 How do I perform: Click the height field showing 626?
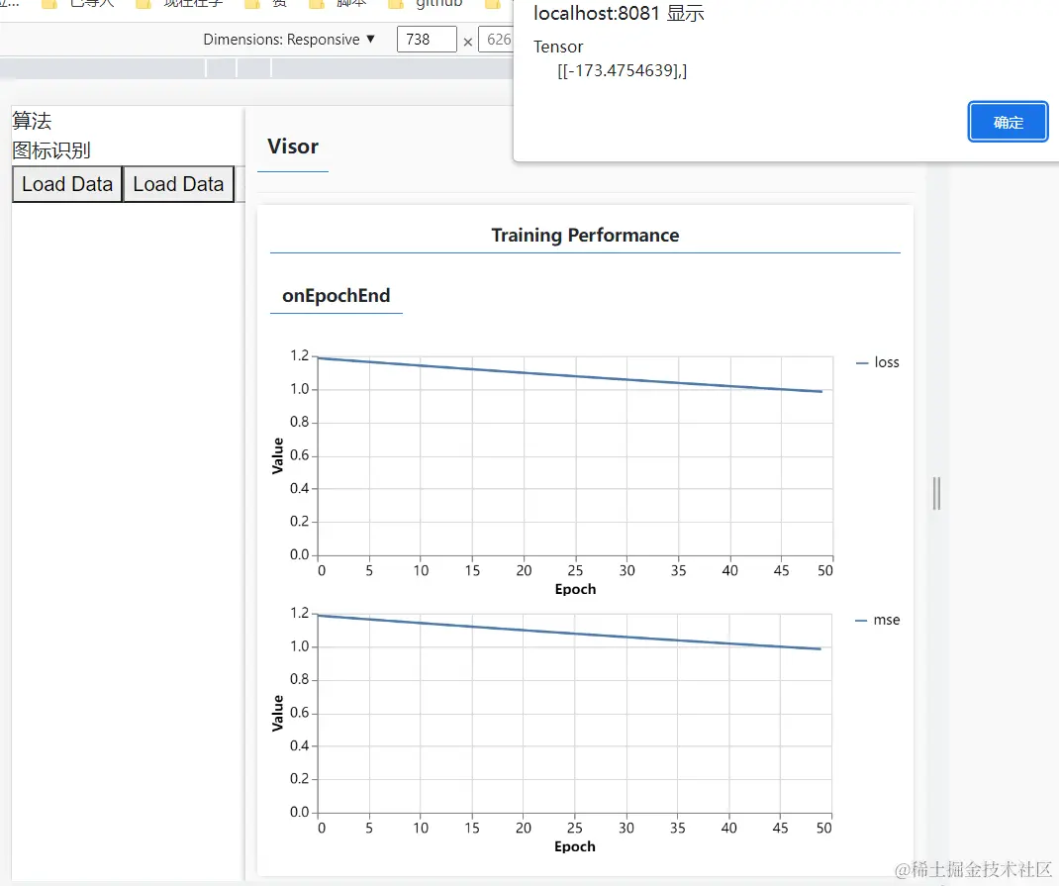(x=497, y=40)
